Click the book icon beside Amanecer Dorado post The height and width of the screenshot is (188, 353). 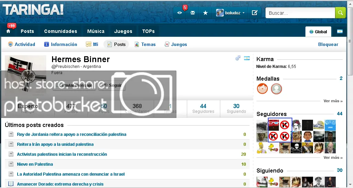click(x=11, y=184)
